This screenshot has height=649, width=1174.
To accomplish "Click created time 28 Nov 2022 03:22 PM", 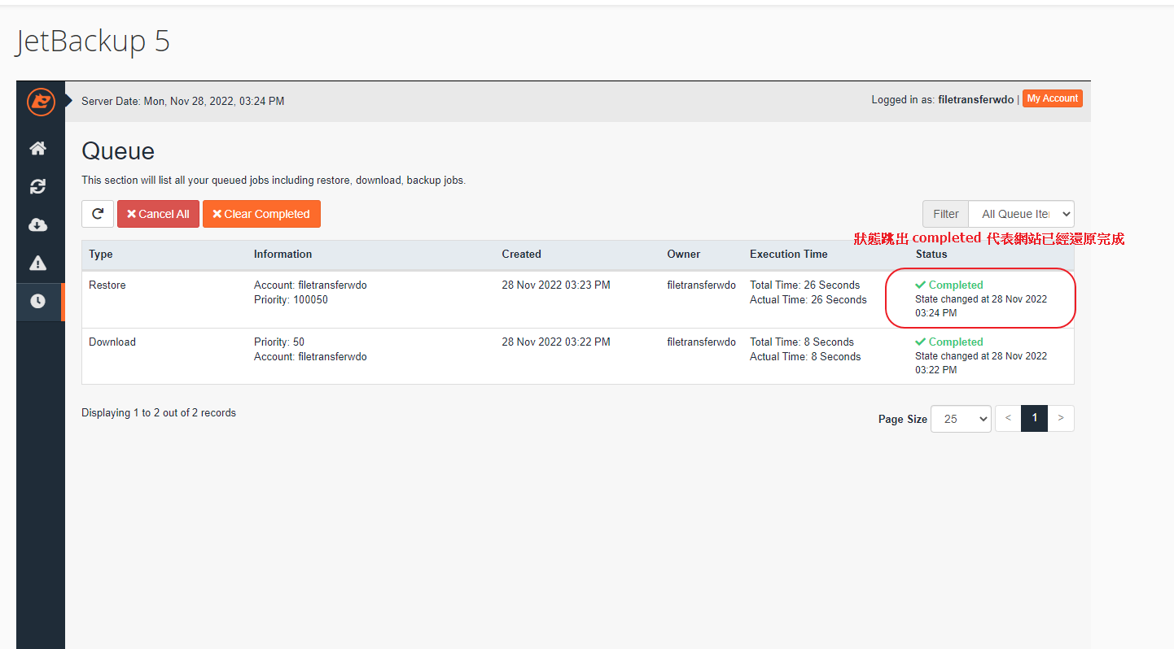I will [x=556, y=342].
